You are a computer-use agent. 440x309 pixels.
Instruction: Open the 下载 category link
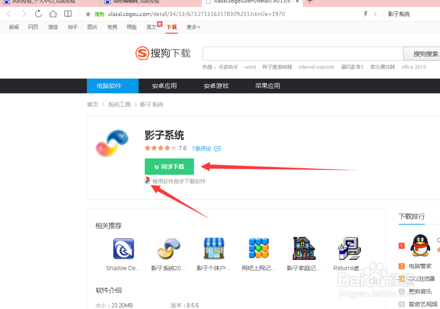coord(172,27)
